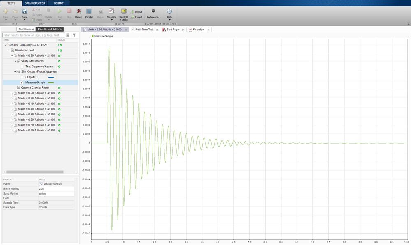The image size is (411, 245).
Task: Open the Real-Time Test document tab
Action: pos(143,30)
